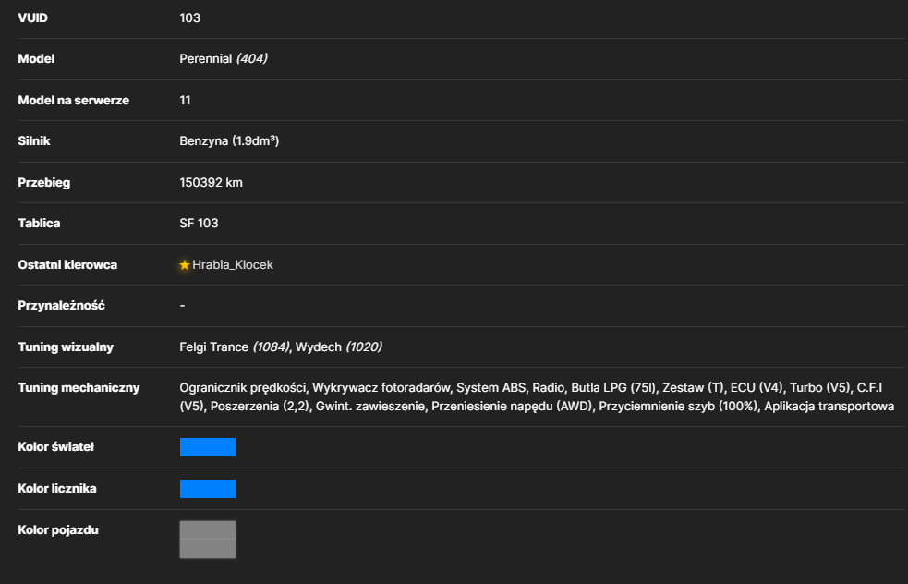Click the Zestaw (T) tuning item
Image resolution: width=908 pixels, height=584 pixels.
tap(693, 387)
